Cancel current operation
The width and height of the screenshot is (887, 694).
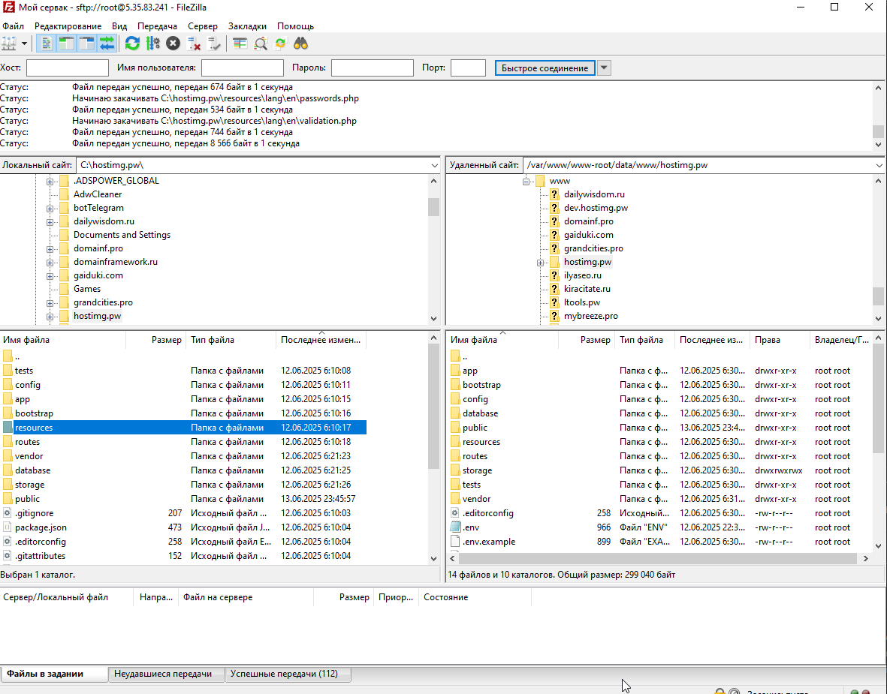pyautogui.click(x=173, y=44)
